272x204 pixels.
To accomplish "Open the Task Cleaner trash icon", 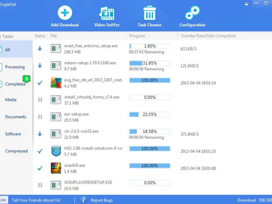I will (150, 13).
